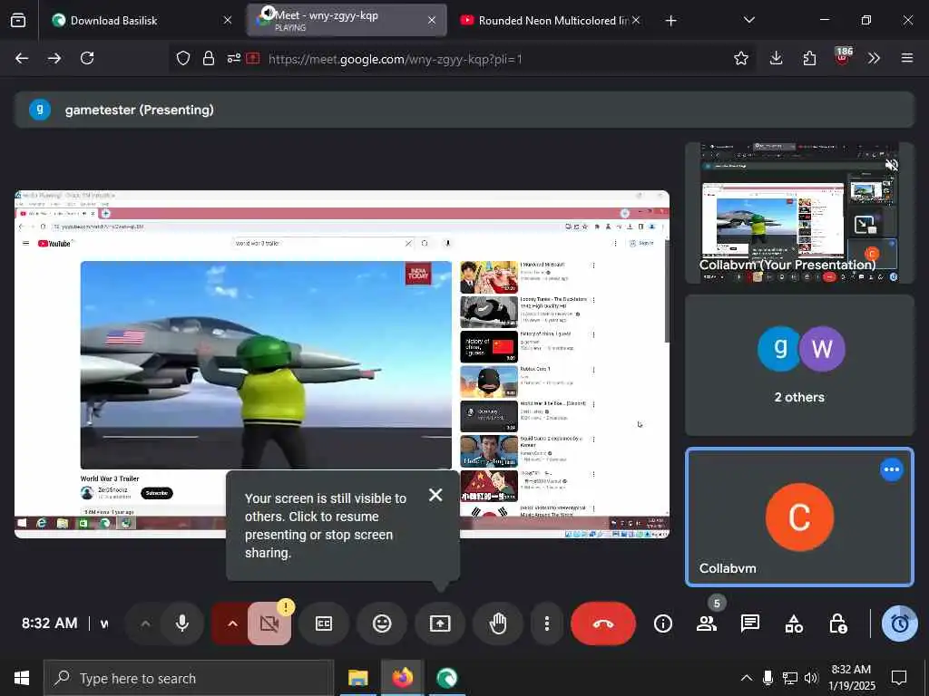Screen dimensions: 929x696
Task: Raise hand in the meeting
Action: pyautogui.click(x=498, y=623)
